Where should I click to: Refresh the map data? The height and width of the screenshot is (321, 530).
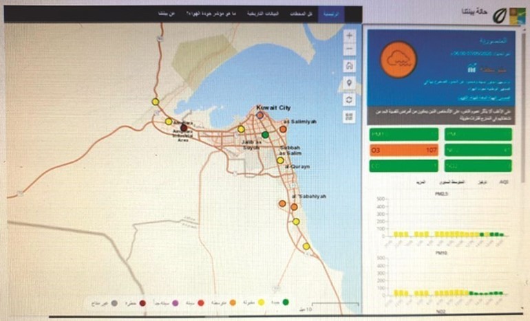pos(350,100)
